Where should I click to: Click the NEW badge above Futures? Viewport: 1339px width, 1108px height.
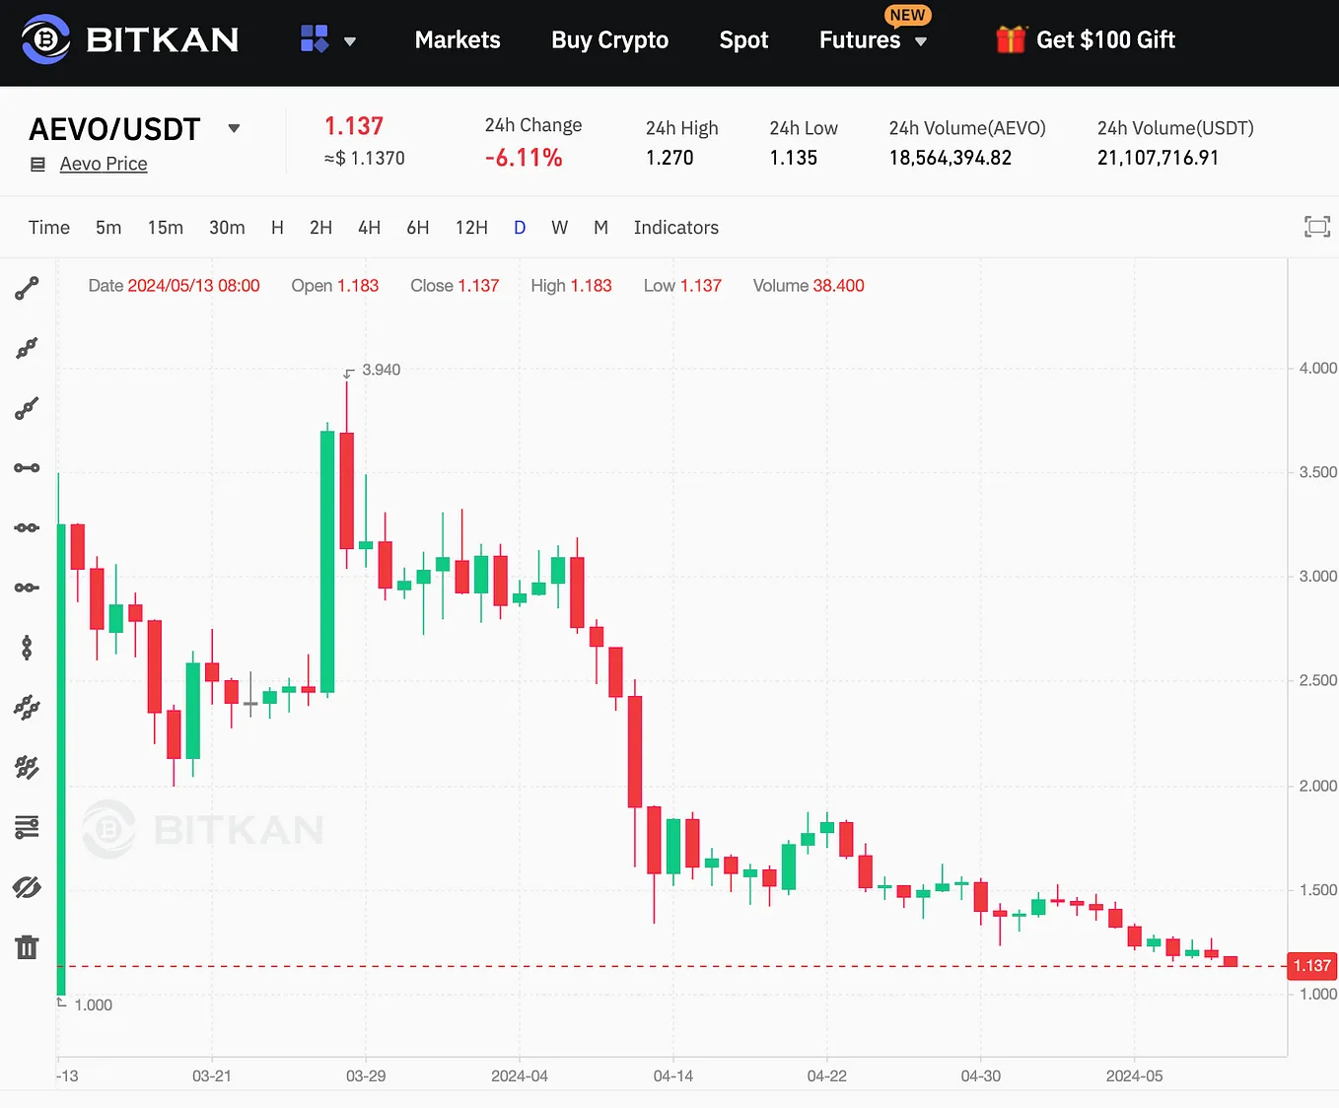907,15
